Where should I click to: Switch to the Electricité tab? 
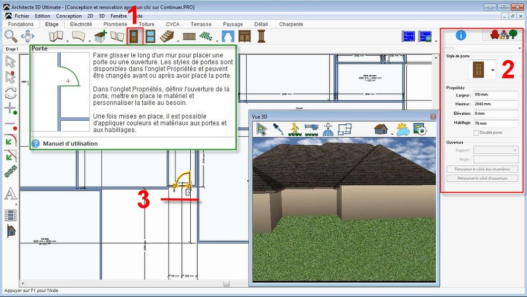(81, 24)
